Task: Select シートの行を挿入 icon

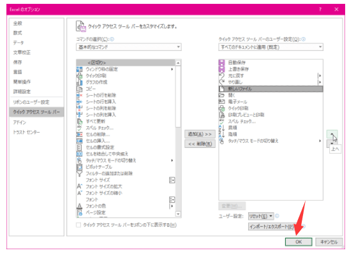Action: 80,102
